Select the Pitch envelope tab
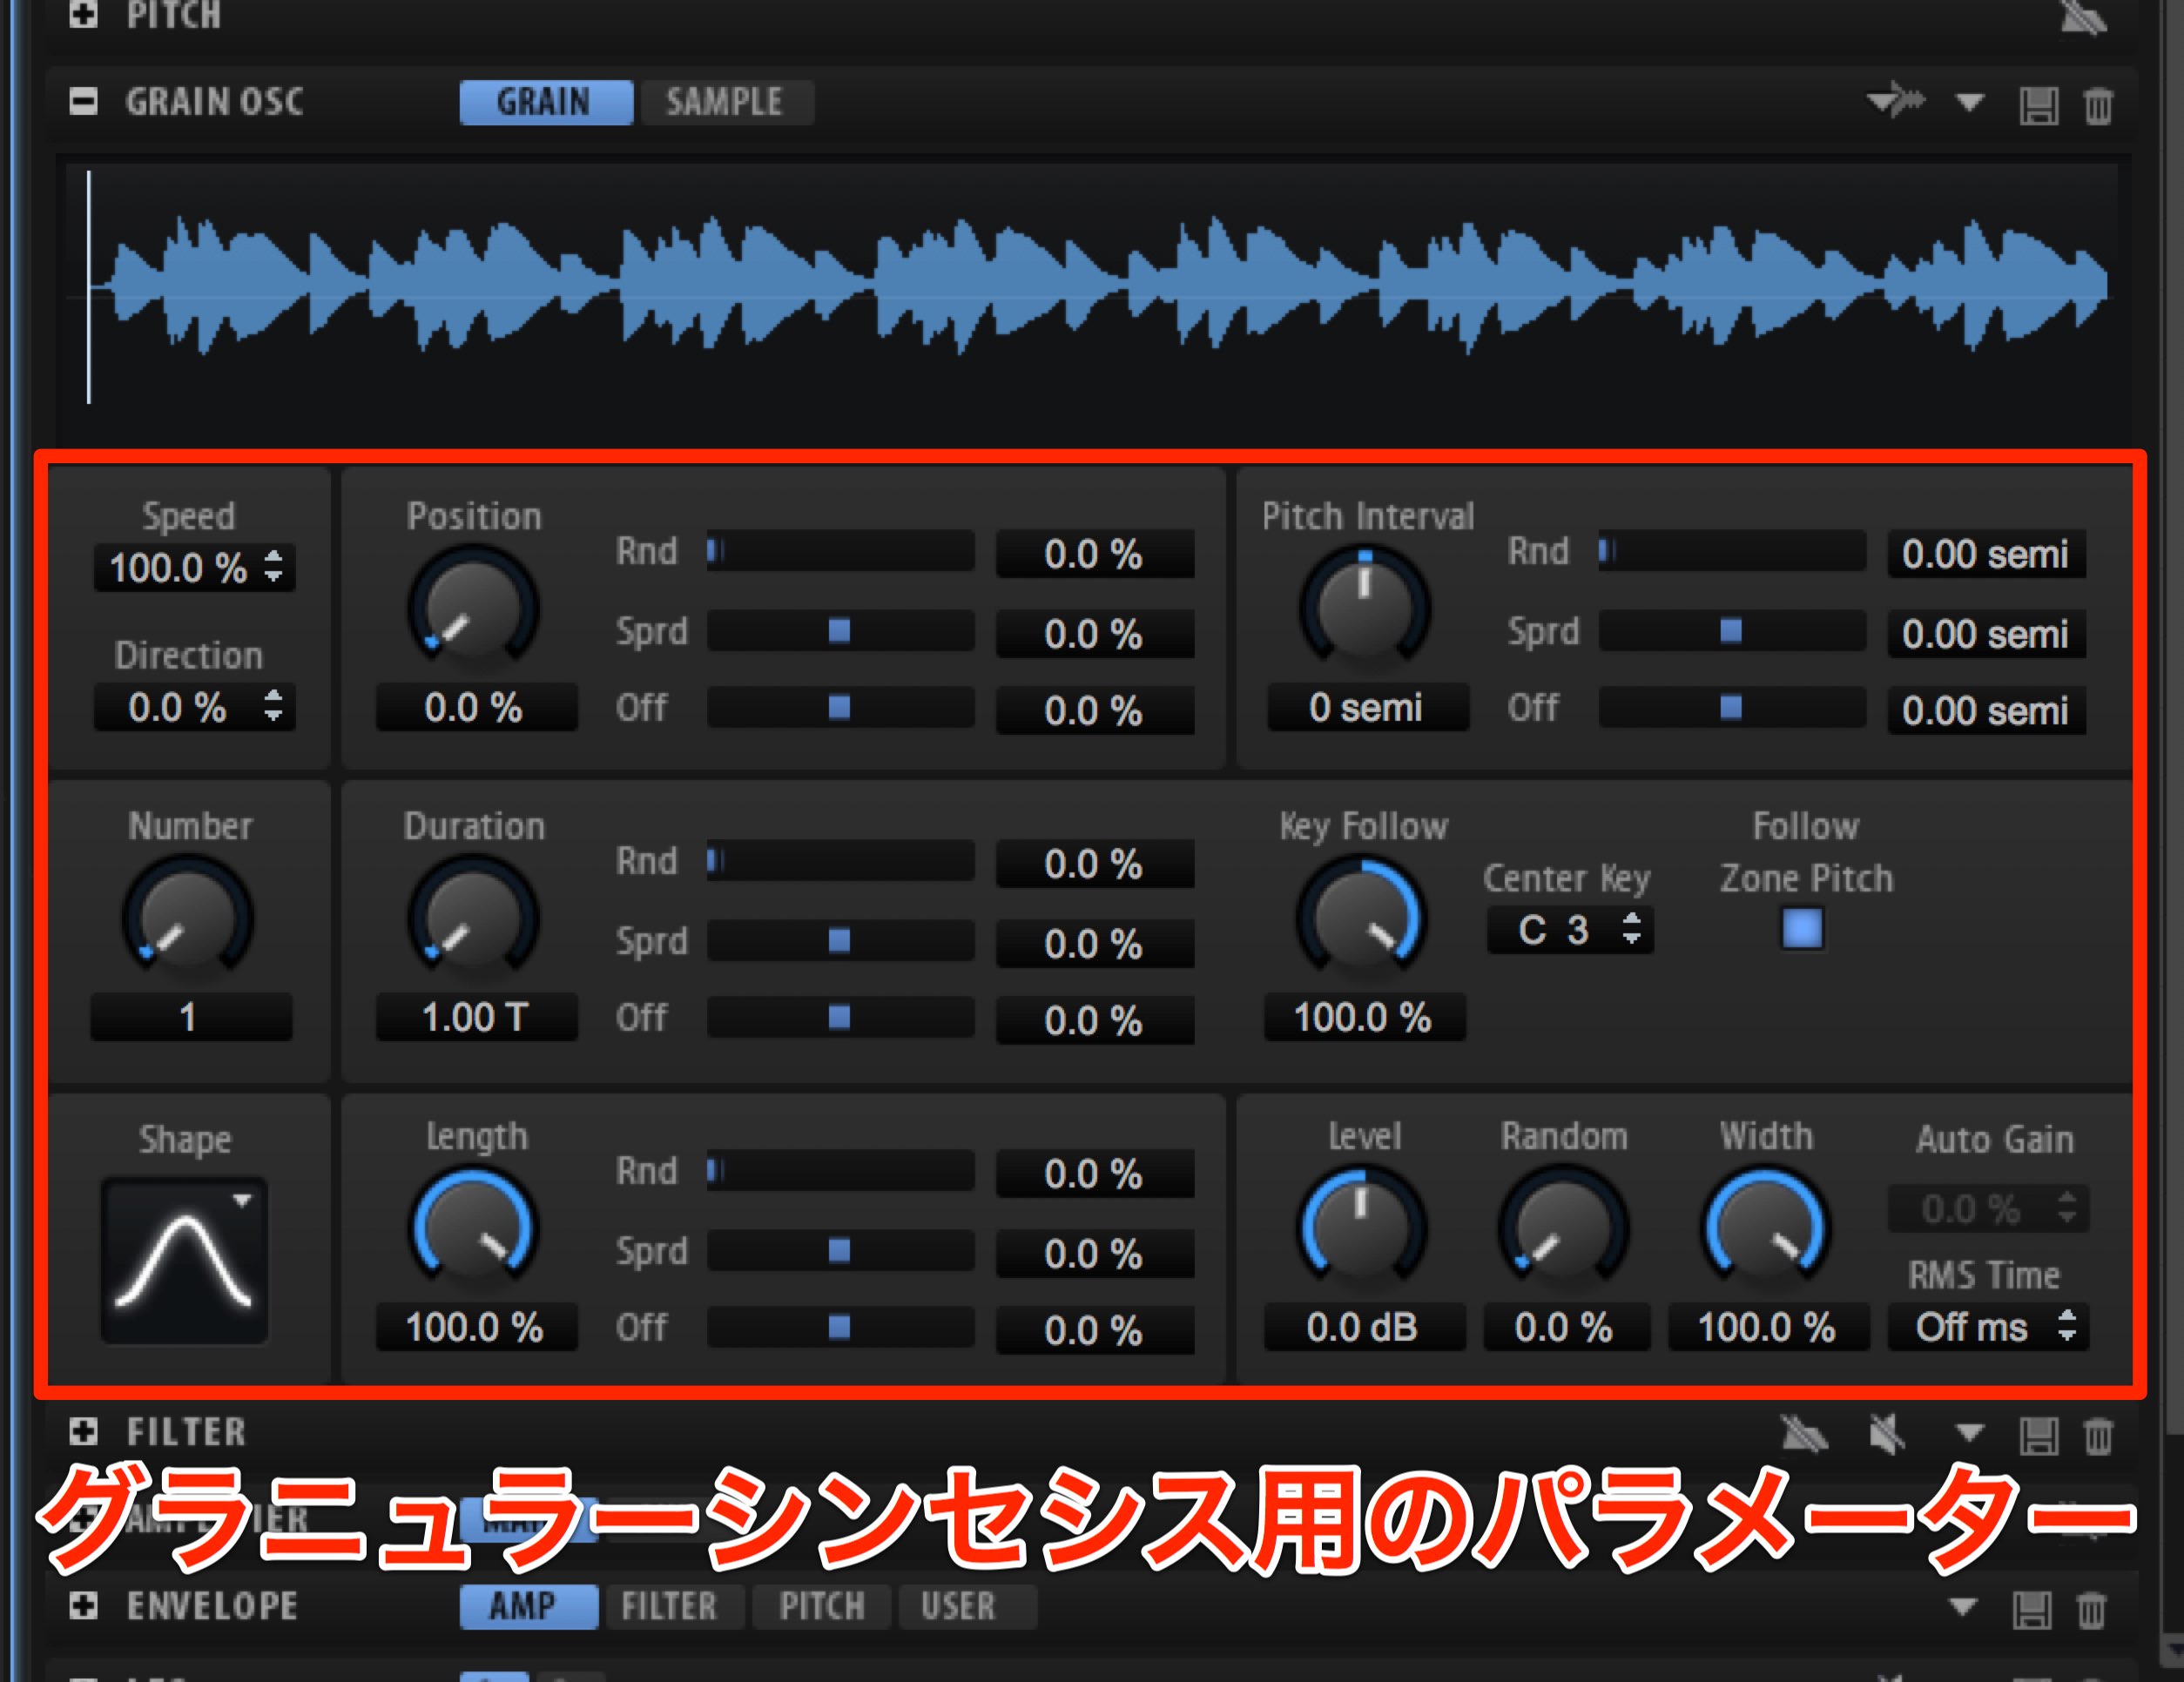The image size is (2184, 1682). [x=822, y=1606]
